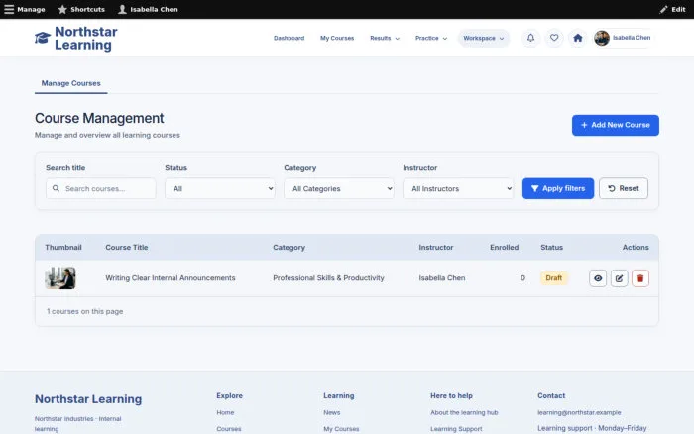Screen dimensions: 694x434
Task: Click the Northstar Learning graduation cap logo
Action: (43, 38)
